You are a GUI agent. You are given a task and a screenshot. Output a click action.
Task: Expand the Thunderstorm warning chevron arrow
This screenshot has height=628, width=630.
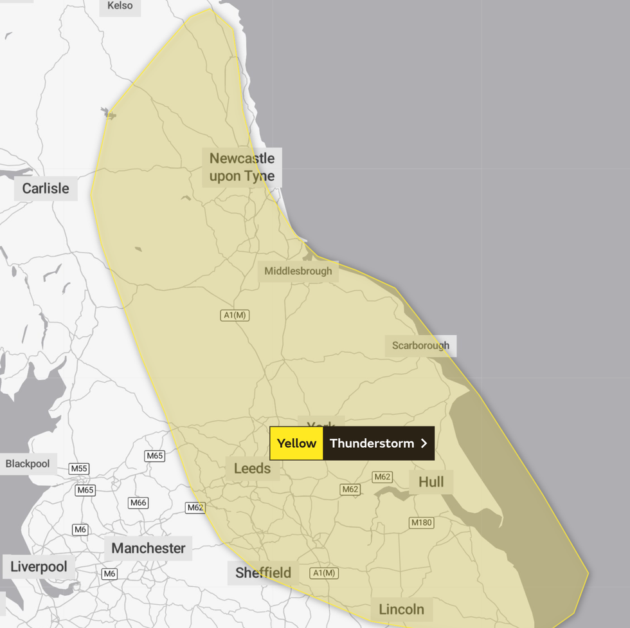tap(424, 443)
